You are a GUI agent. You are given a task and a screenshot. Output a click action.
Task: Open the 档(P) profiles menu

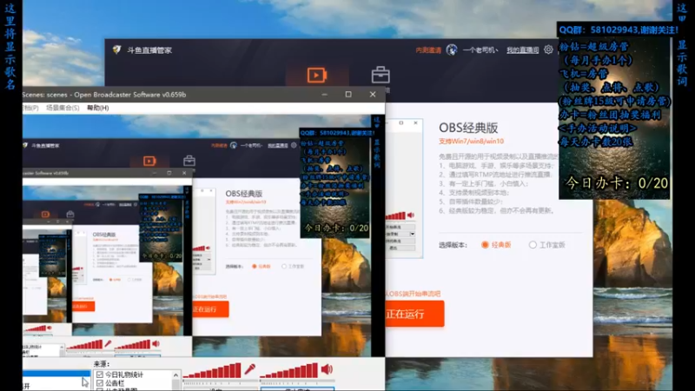30,108
